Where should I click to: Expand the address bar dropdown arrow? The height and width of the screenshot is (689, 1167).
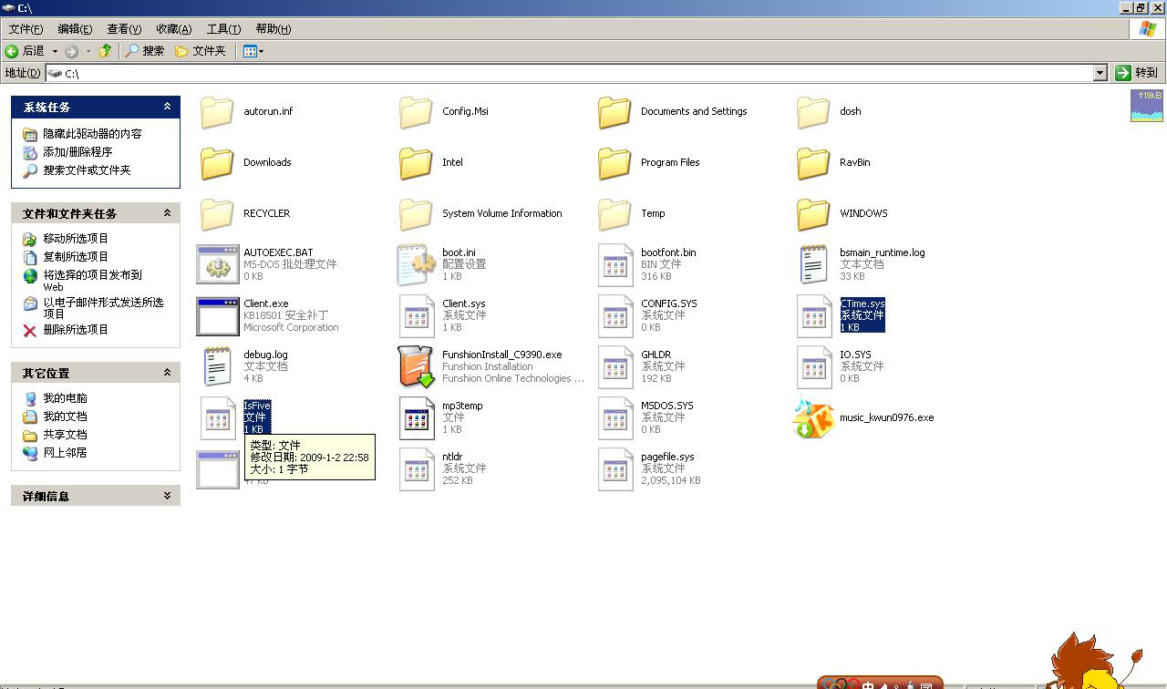[x=1100, y=73]
